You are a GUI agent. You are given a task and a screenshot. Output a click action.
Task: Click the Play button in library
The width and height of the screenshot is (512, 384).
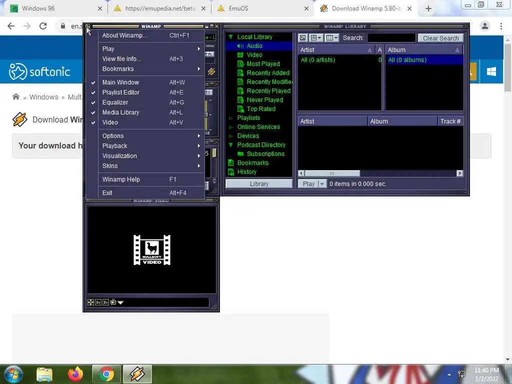[308, 184]
